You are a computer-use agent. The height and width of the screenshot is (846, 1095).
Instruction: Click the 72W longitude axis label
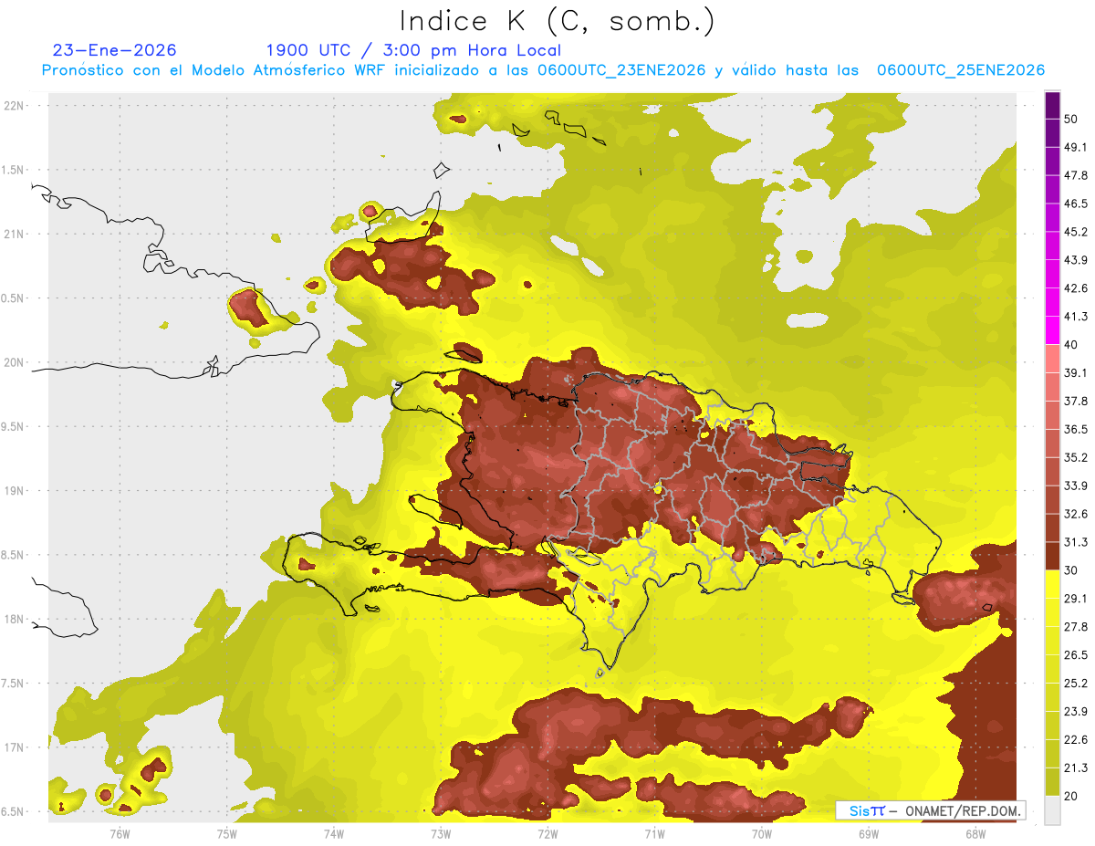pyautogui.click(x=547, y=833)
